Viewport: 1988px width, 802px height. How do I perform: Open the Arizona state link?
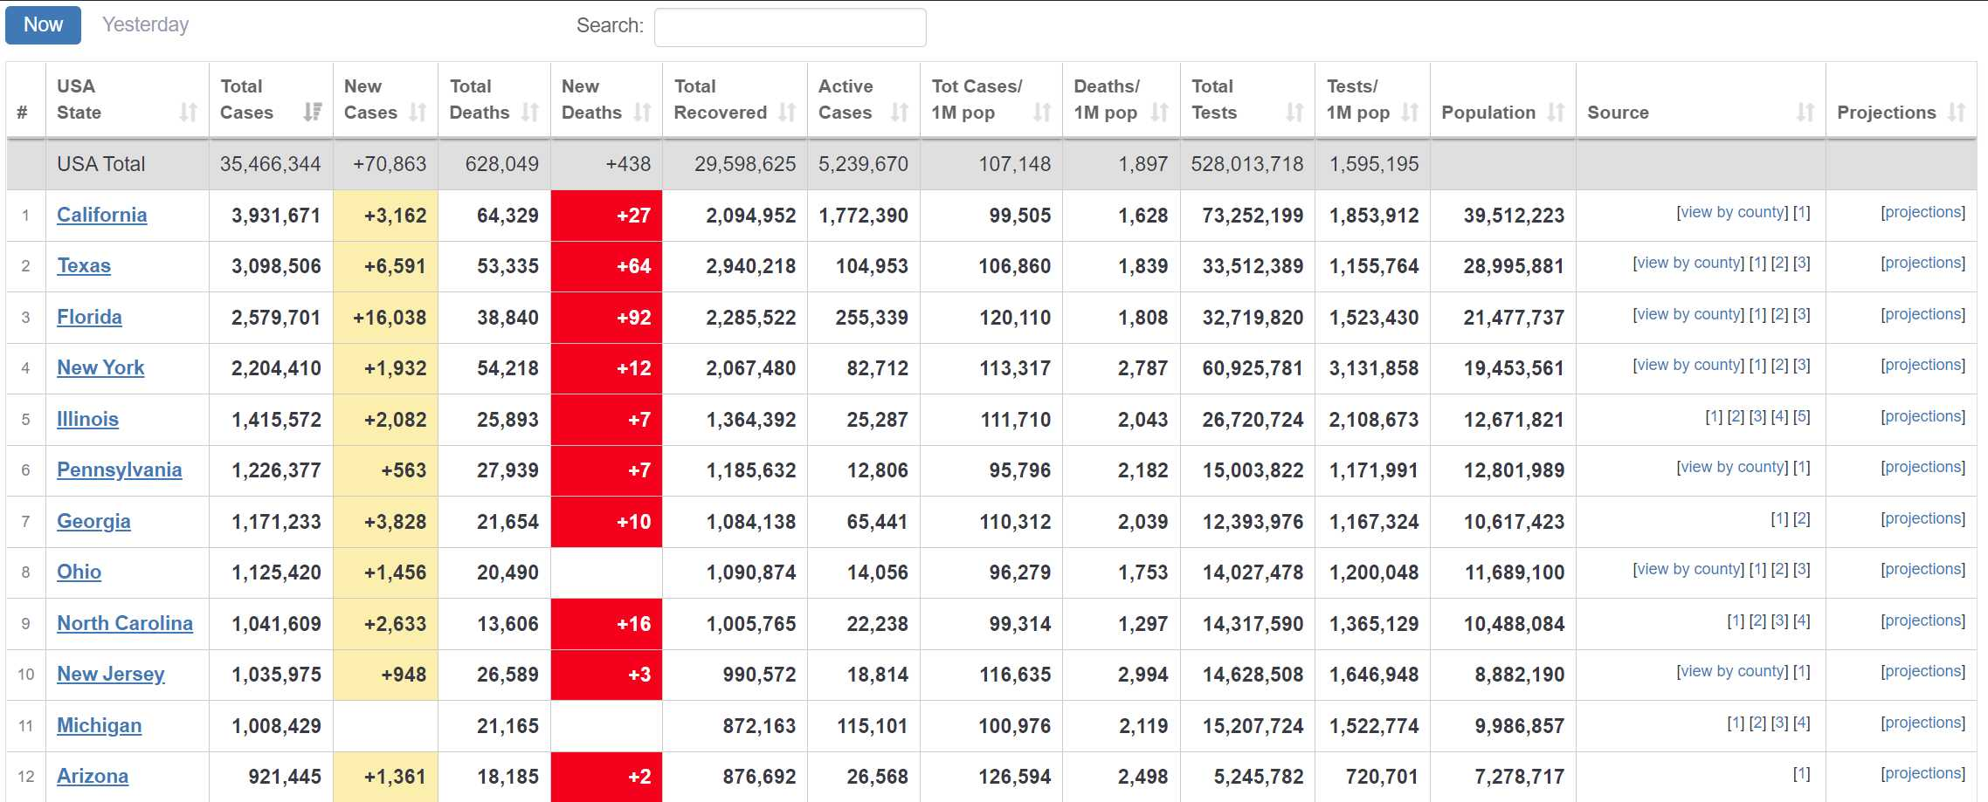pyautogui.click(x=93, y=776)
